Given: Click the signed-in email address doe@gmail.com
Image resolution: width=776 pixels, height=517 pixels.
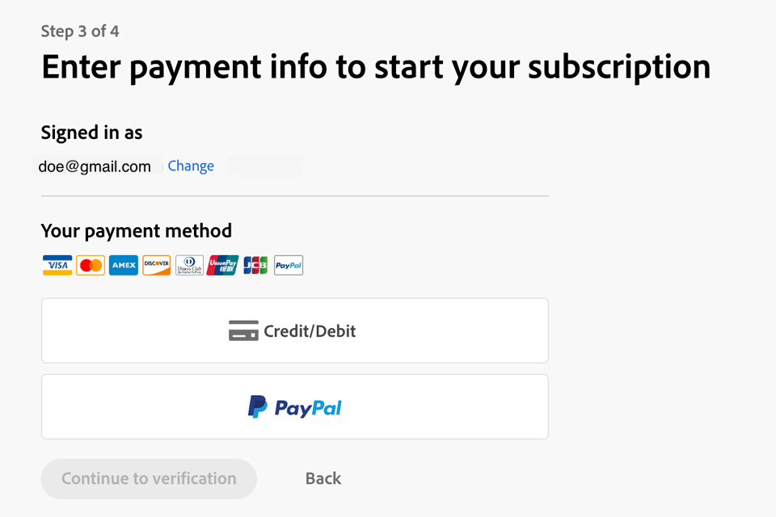Looking at the screenshot, I should click(95, 167).
